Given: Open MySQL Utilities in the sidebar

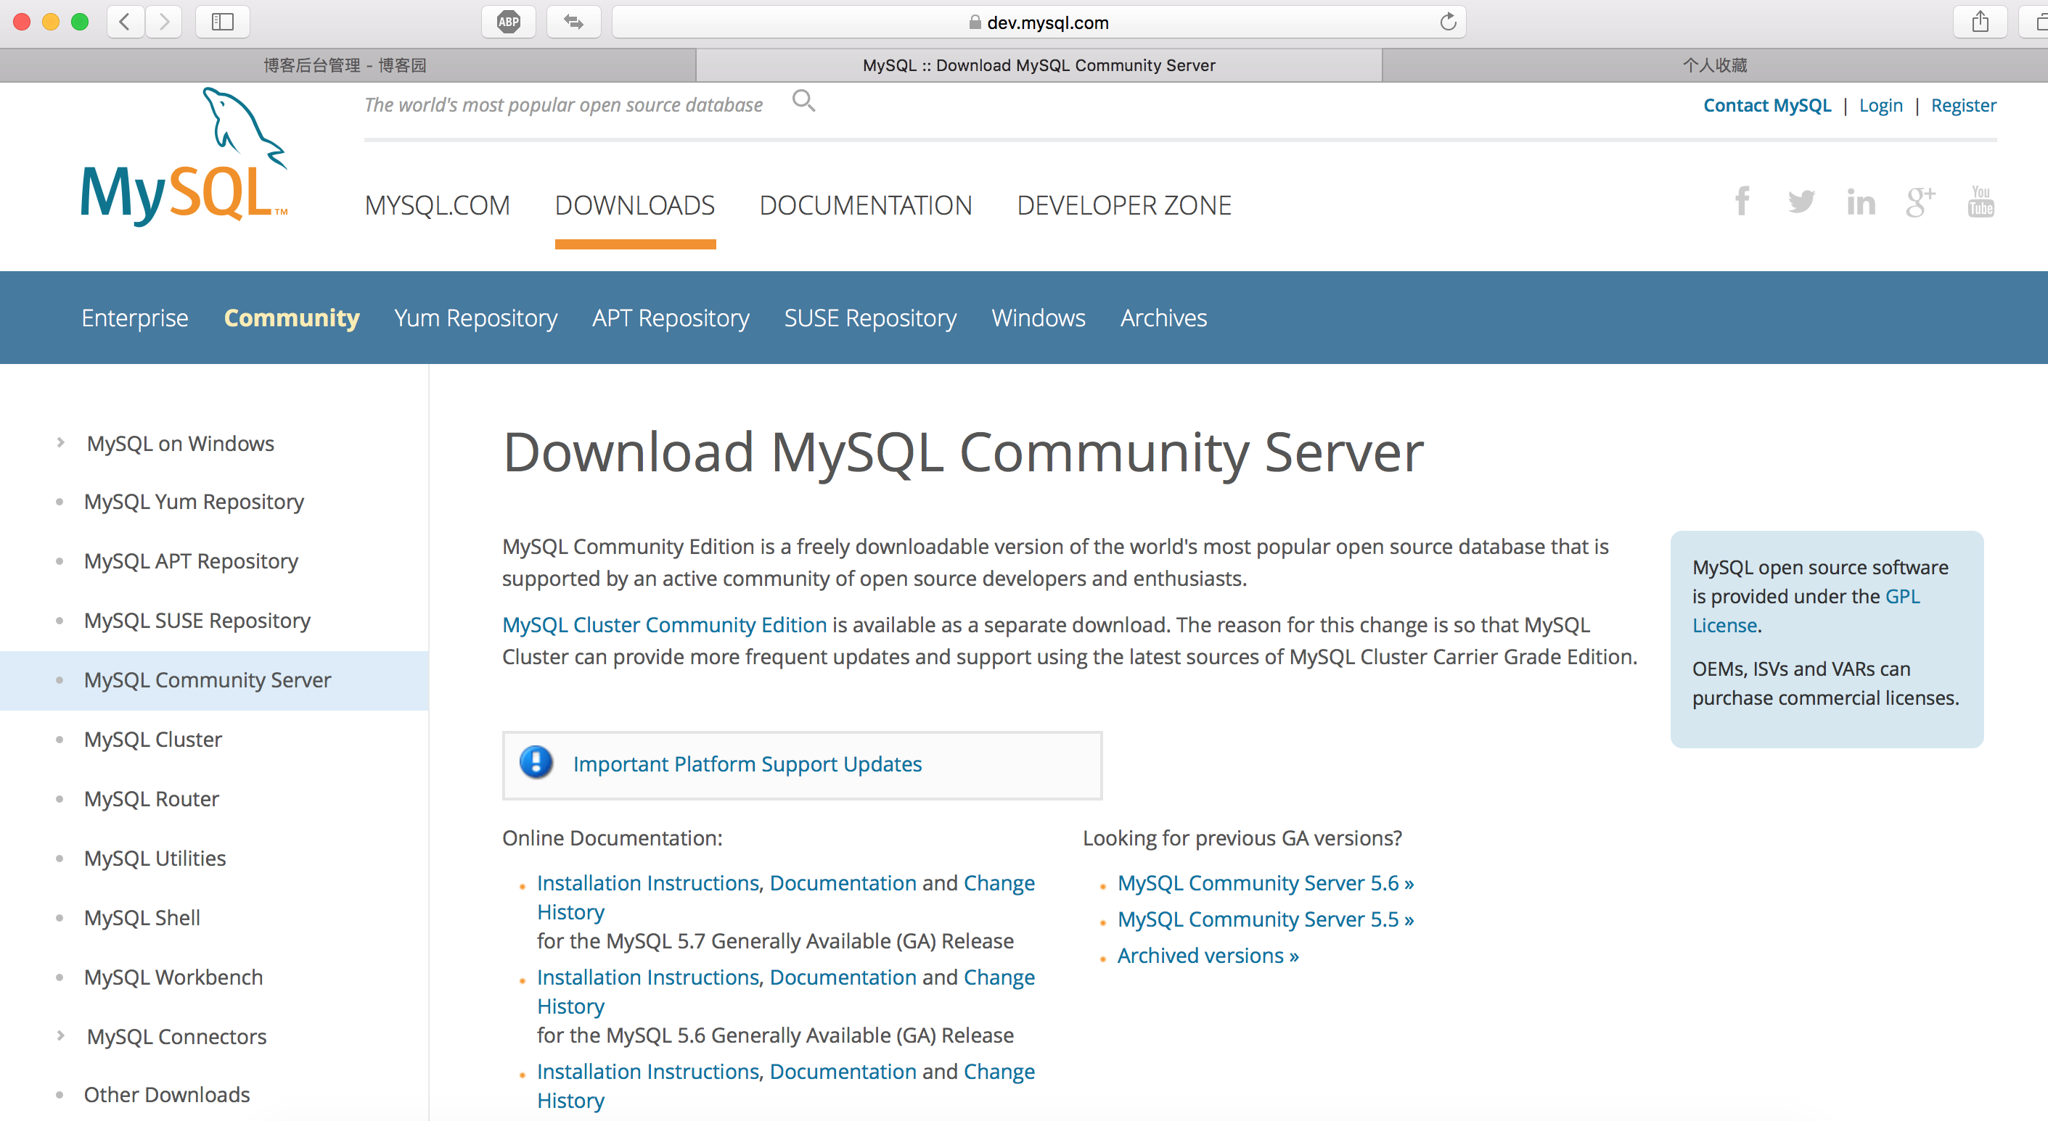Looking at the screenshot, I should click(x=155, y=858).
